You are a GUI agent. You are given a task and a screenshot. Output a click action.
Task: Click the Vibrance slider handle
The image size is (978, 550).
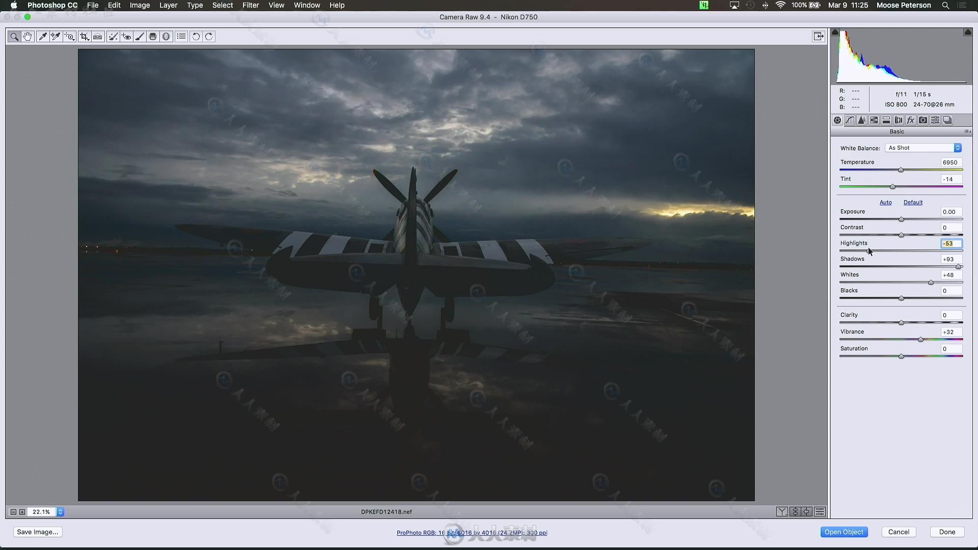point(920,340)
